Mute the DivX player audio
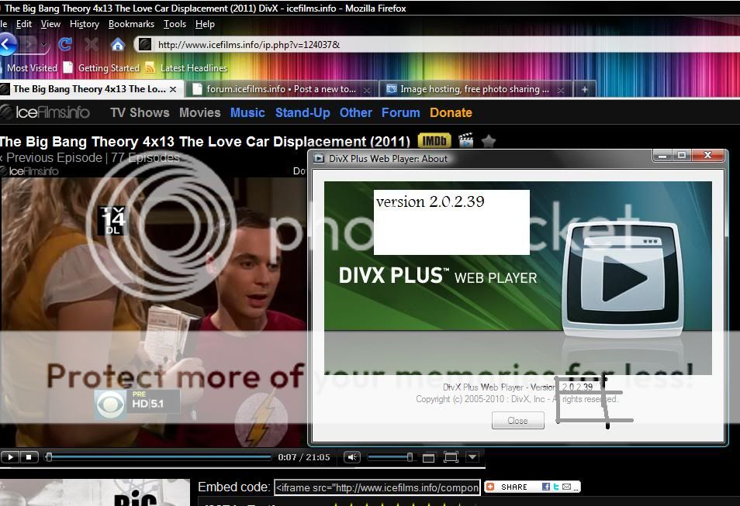Viewport: 740px width, 506px height. [x=351, y=457]
